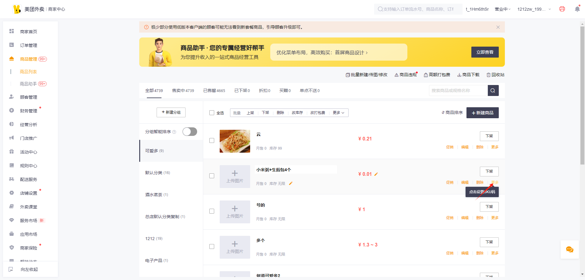Check the 全选 select-all checkbox

[212, 113]
